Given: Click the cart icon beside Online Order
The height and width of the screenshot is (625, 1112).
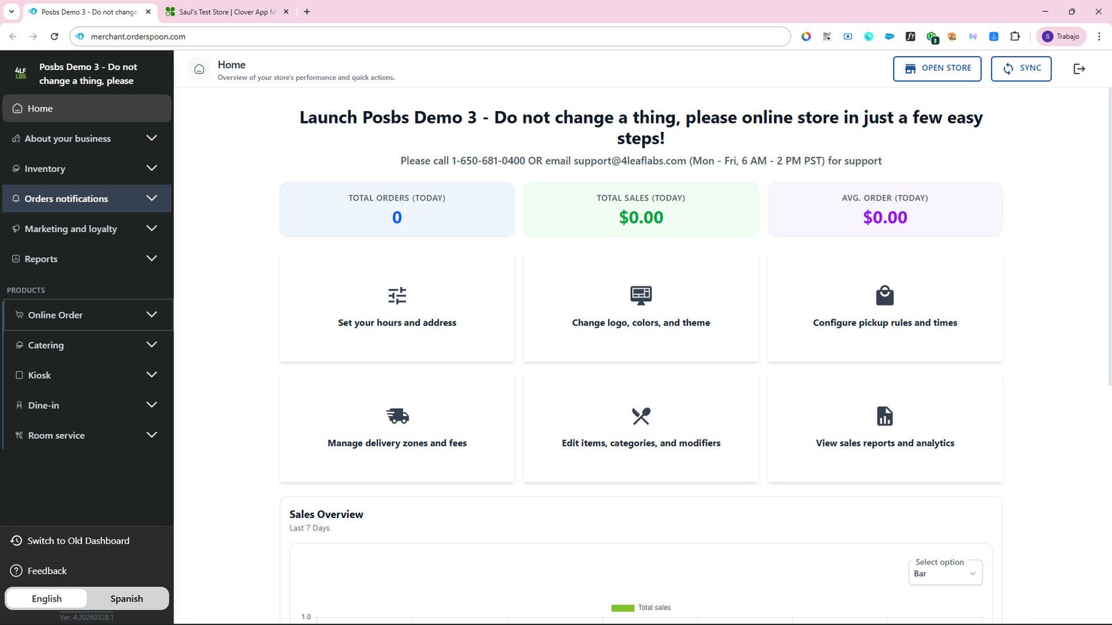Looking at the screenshot, I should coord(19,315).
